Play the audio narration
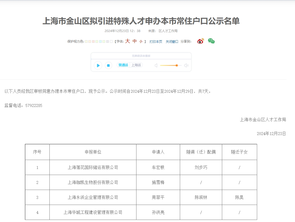Viewport: 295px width, 222px height. [98, 65]
